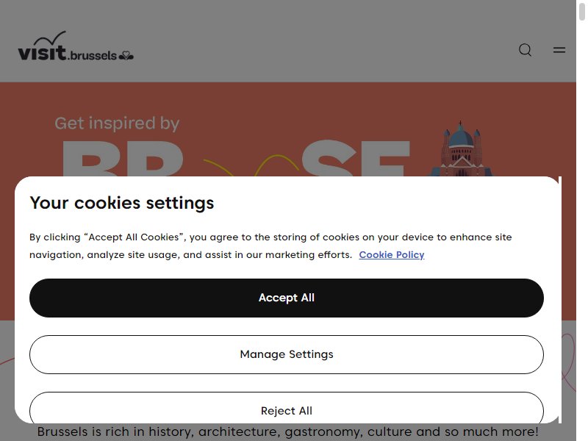The height and width of the screenshot is (441, 588).
Task: Choose Reject All cookies
Action: point(287,408)
